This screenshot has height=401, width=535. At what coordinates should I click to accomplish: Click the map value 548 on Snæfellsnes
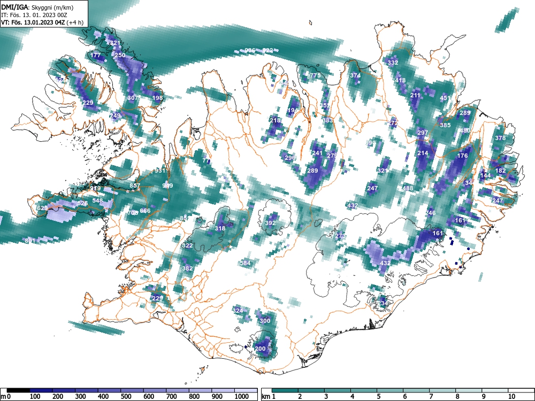[97, 201]
